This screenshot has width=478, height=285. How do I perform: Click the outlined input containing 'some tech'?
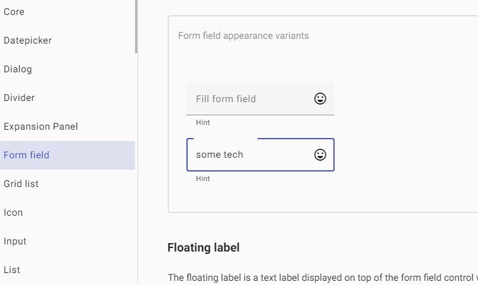click(250, 155)
